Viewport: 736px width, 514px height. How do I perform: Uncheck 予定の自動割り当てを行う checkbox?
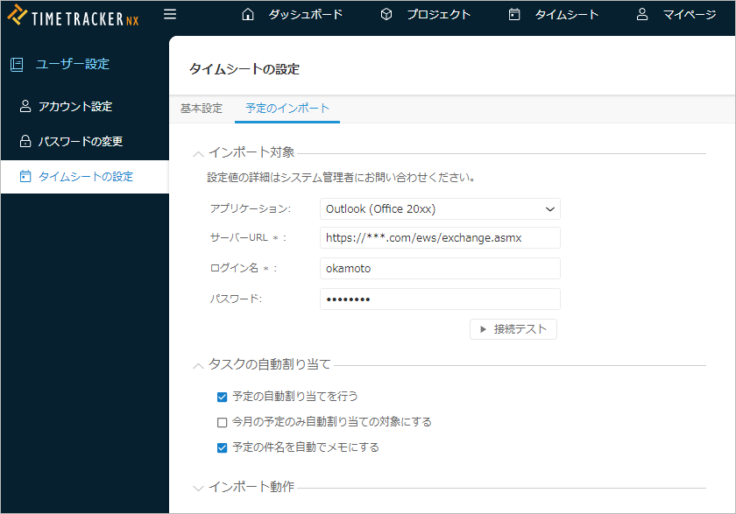click(x=222, y=397)
